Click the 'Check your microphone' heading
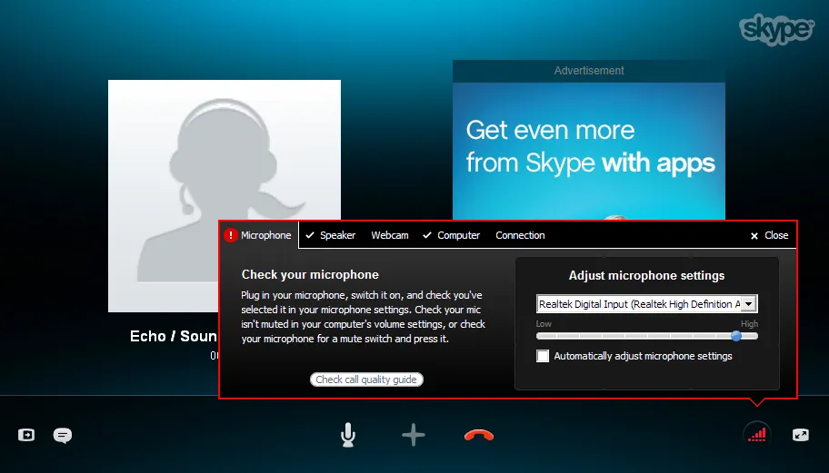Screen dimensions: 829x473 tap(310, 274)
